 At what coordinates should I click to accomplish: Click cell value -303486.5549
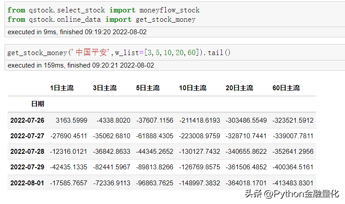246,120
